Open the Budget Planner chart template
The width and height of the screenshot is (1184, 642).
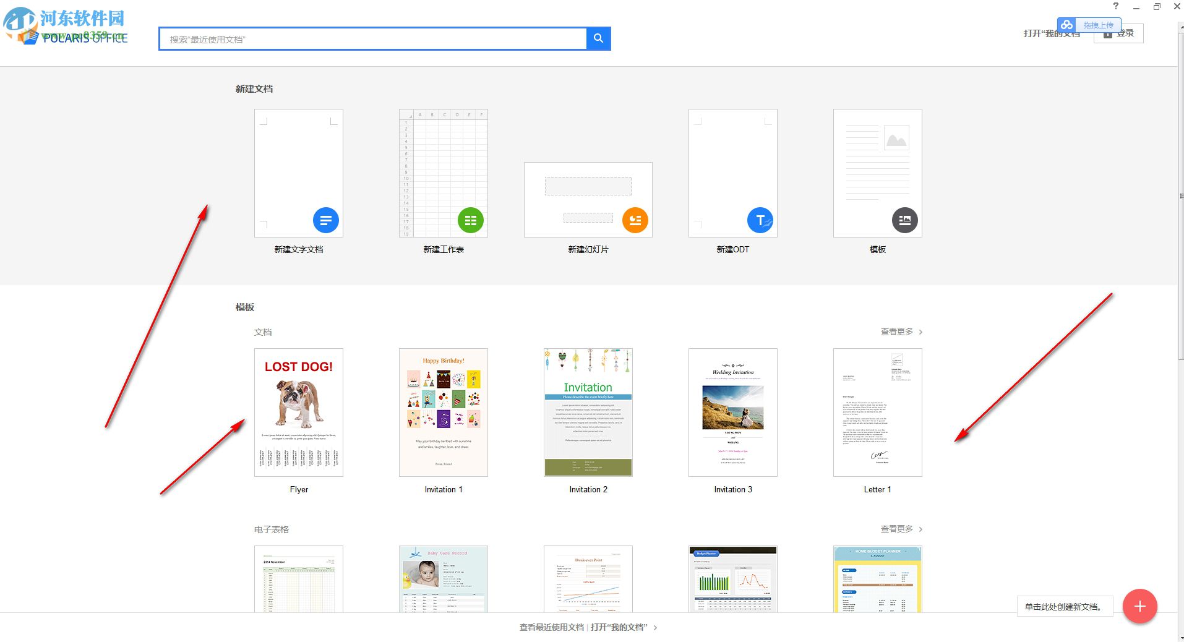(x=733, y=579)
